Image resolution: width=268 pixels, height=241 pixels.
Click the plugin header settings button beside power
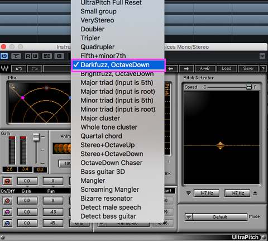[16, 56]
